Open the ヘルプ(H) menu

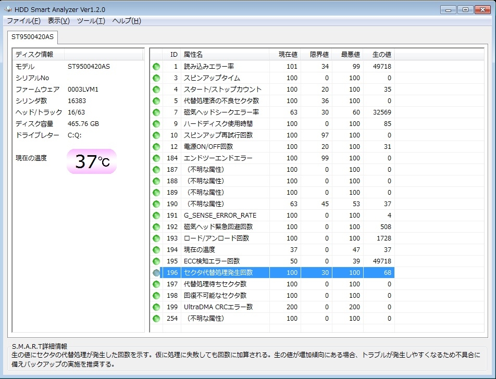(x=127, y=21)
